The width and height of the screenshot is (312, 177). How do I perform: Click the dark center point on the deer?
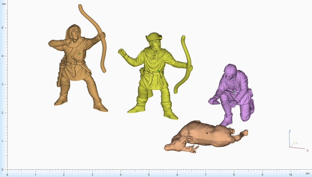[x=207, y=133]
